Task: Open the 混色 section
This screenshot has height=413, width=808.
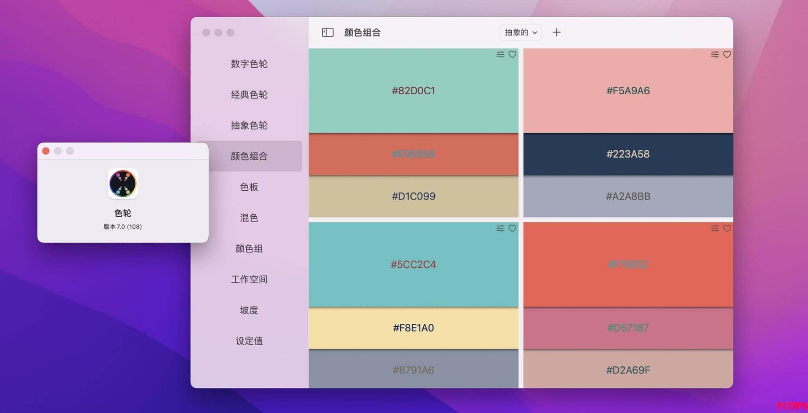Action: click(x=249, y=218)
